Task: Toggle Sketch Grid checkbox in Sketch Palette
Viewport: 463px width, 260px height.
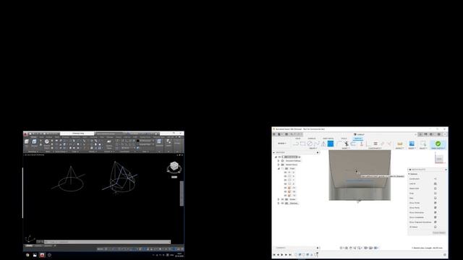Action: coord(436,188)
